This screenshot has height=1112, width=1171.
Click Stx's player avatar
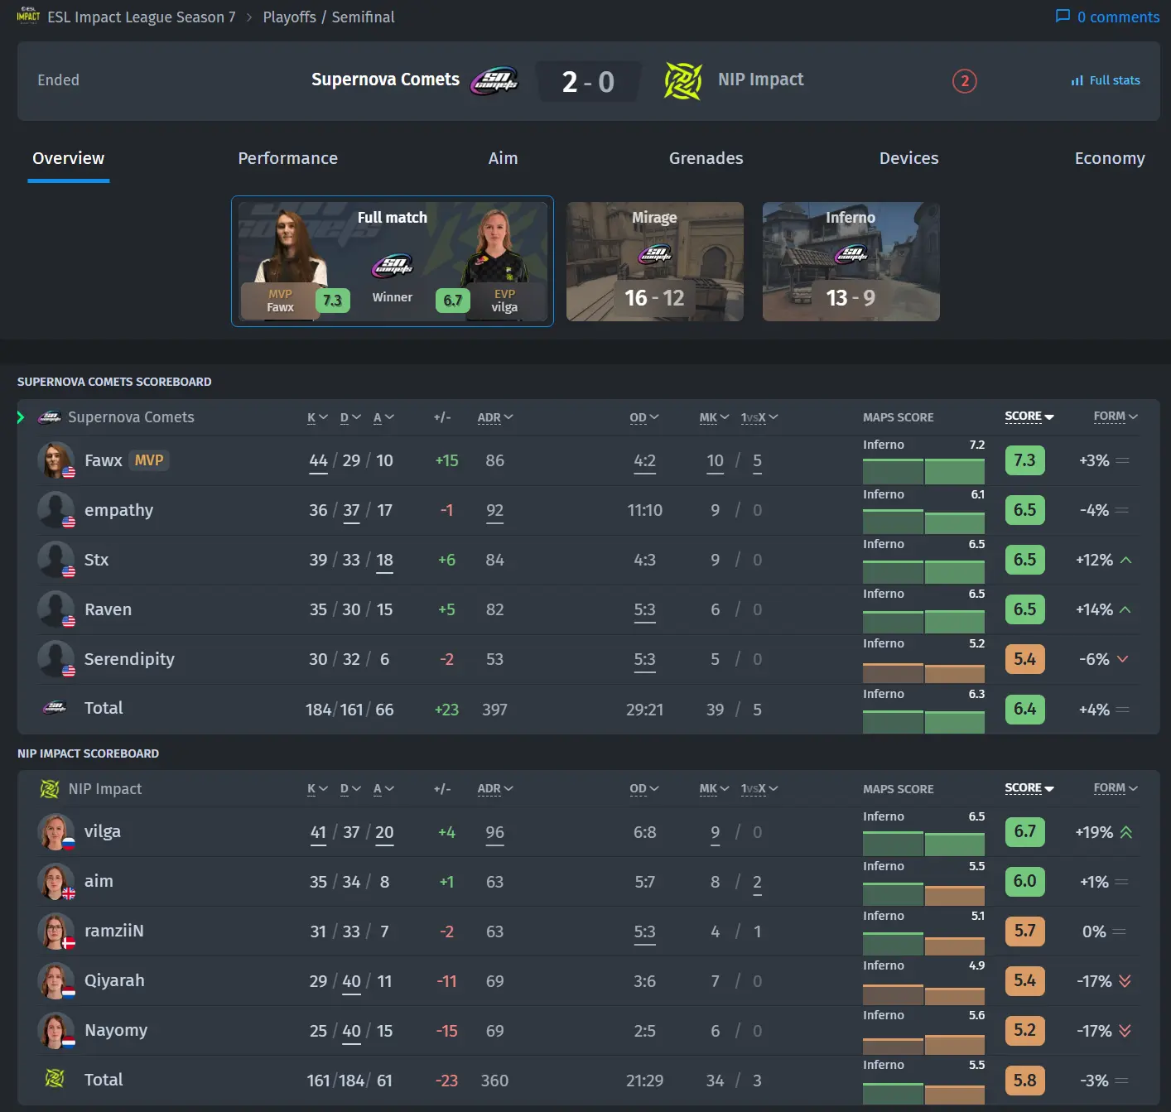click(x=56, y=560)
